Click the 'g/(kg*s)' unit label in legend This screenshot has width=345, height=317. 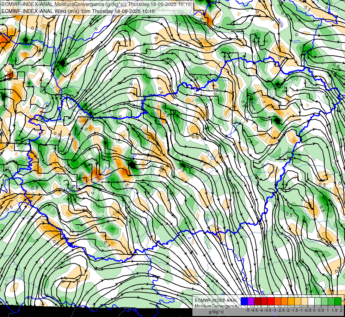click(x=216, y=312)
